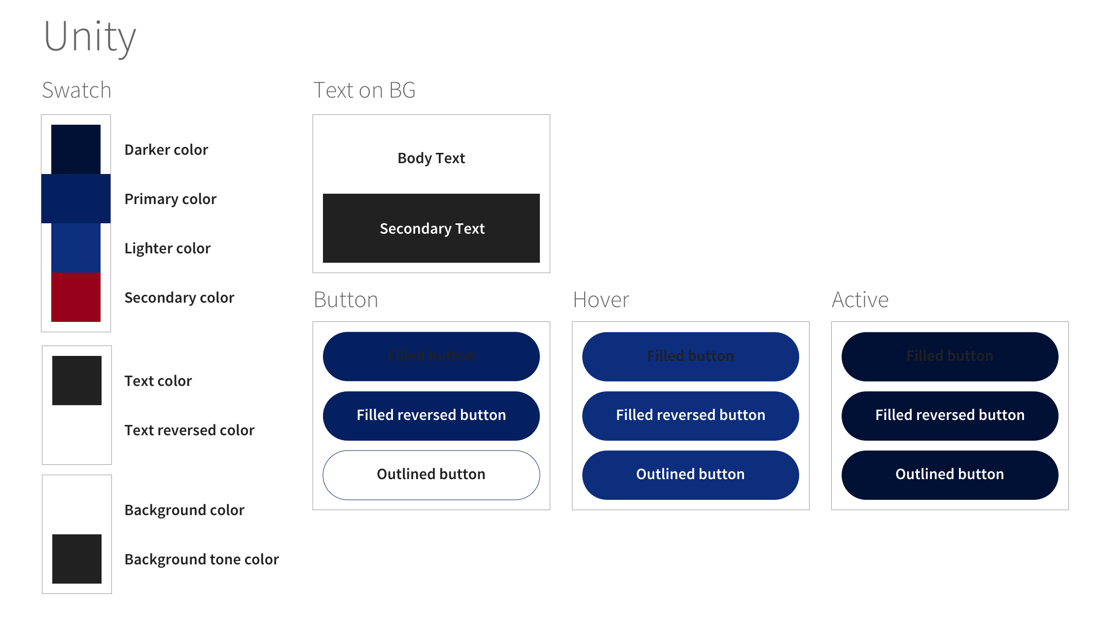Viewport: 1098px width, 627px height.
Task: Select the Primary color swatch
Action: [76, 199]
